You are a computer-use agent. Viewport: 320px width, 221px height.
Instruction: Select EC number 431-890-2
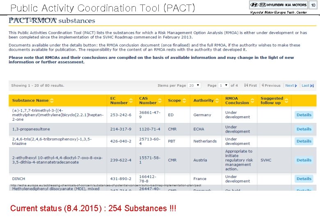(121, 179)
